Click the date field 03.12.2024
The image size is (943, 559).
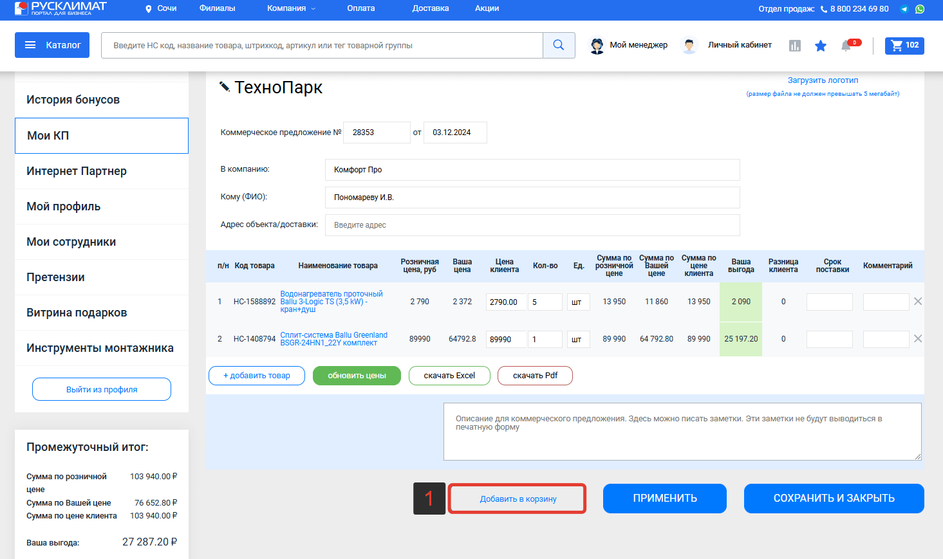pyautogui.click(x=455, y=133)
